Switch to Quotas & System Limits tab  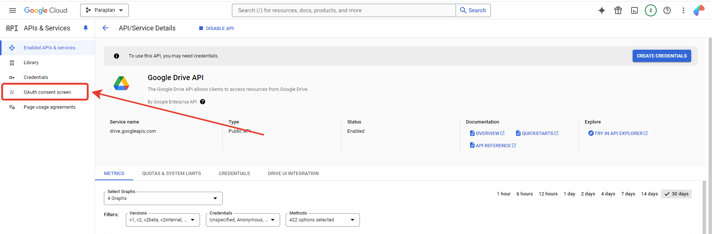tap(171, 174)
